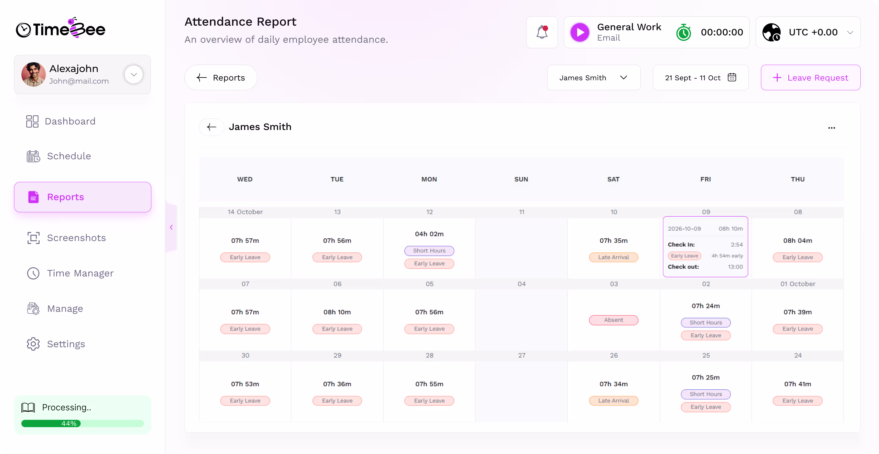The width and height of the screenshot is (879, 454).
Task: Expand the Alexajohn account chevron
Action: pos(134,74)
